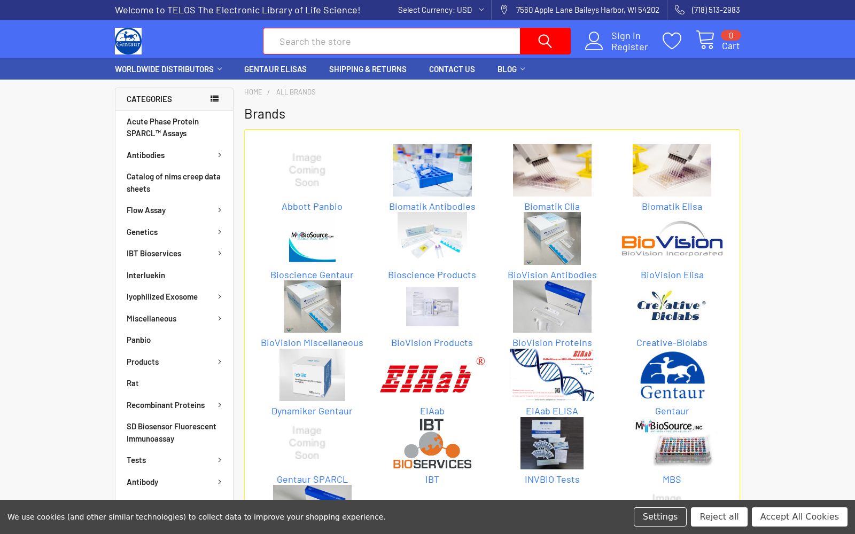Select Panbio category
This screenshot has height=534, width=855.
pyautogui.click(x=139, y=340)
